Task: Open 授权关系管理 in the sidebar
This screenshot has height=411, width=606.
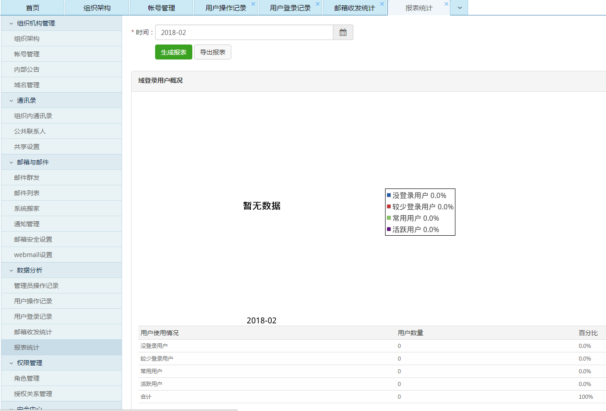Action: (x=61, y=394)
